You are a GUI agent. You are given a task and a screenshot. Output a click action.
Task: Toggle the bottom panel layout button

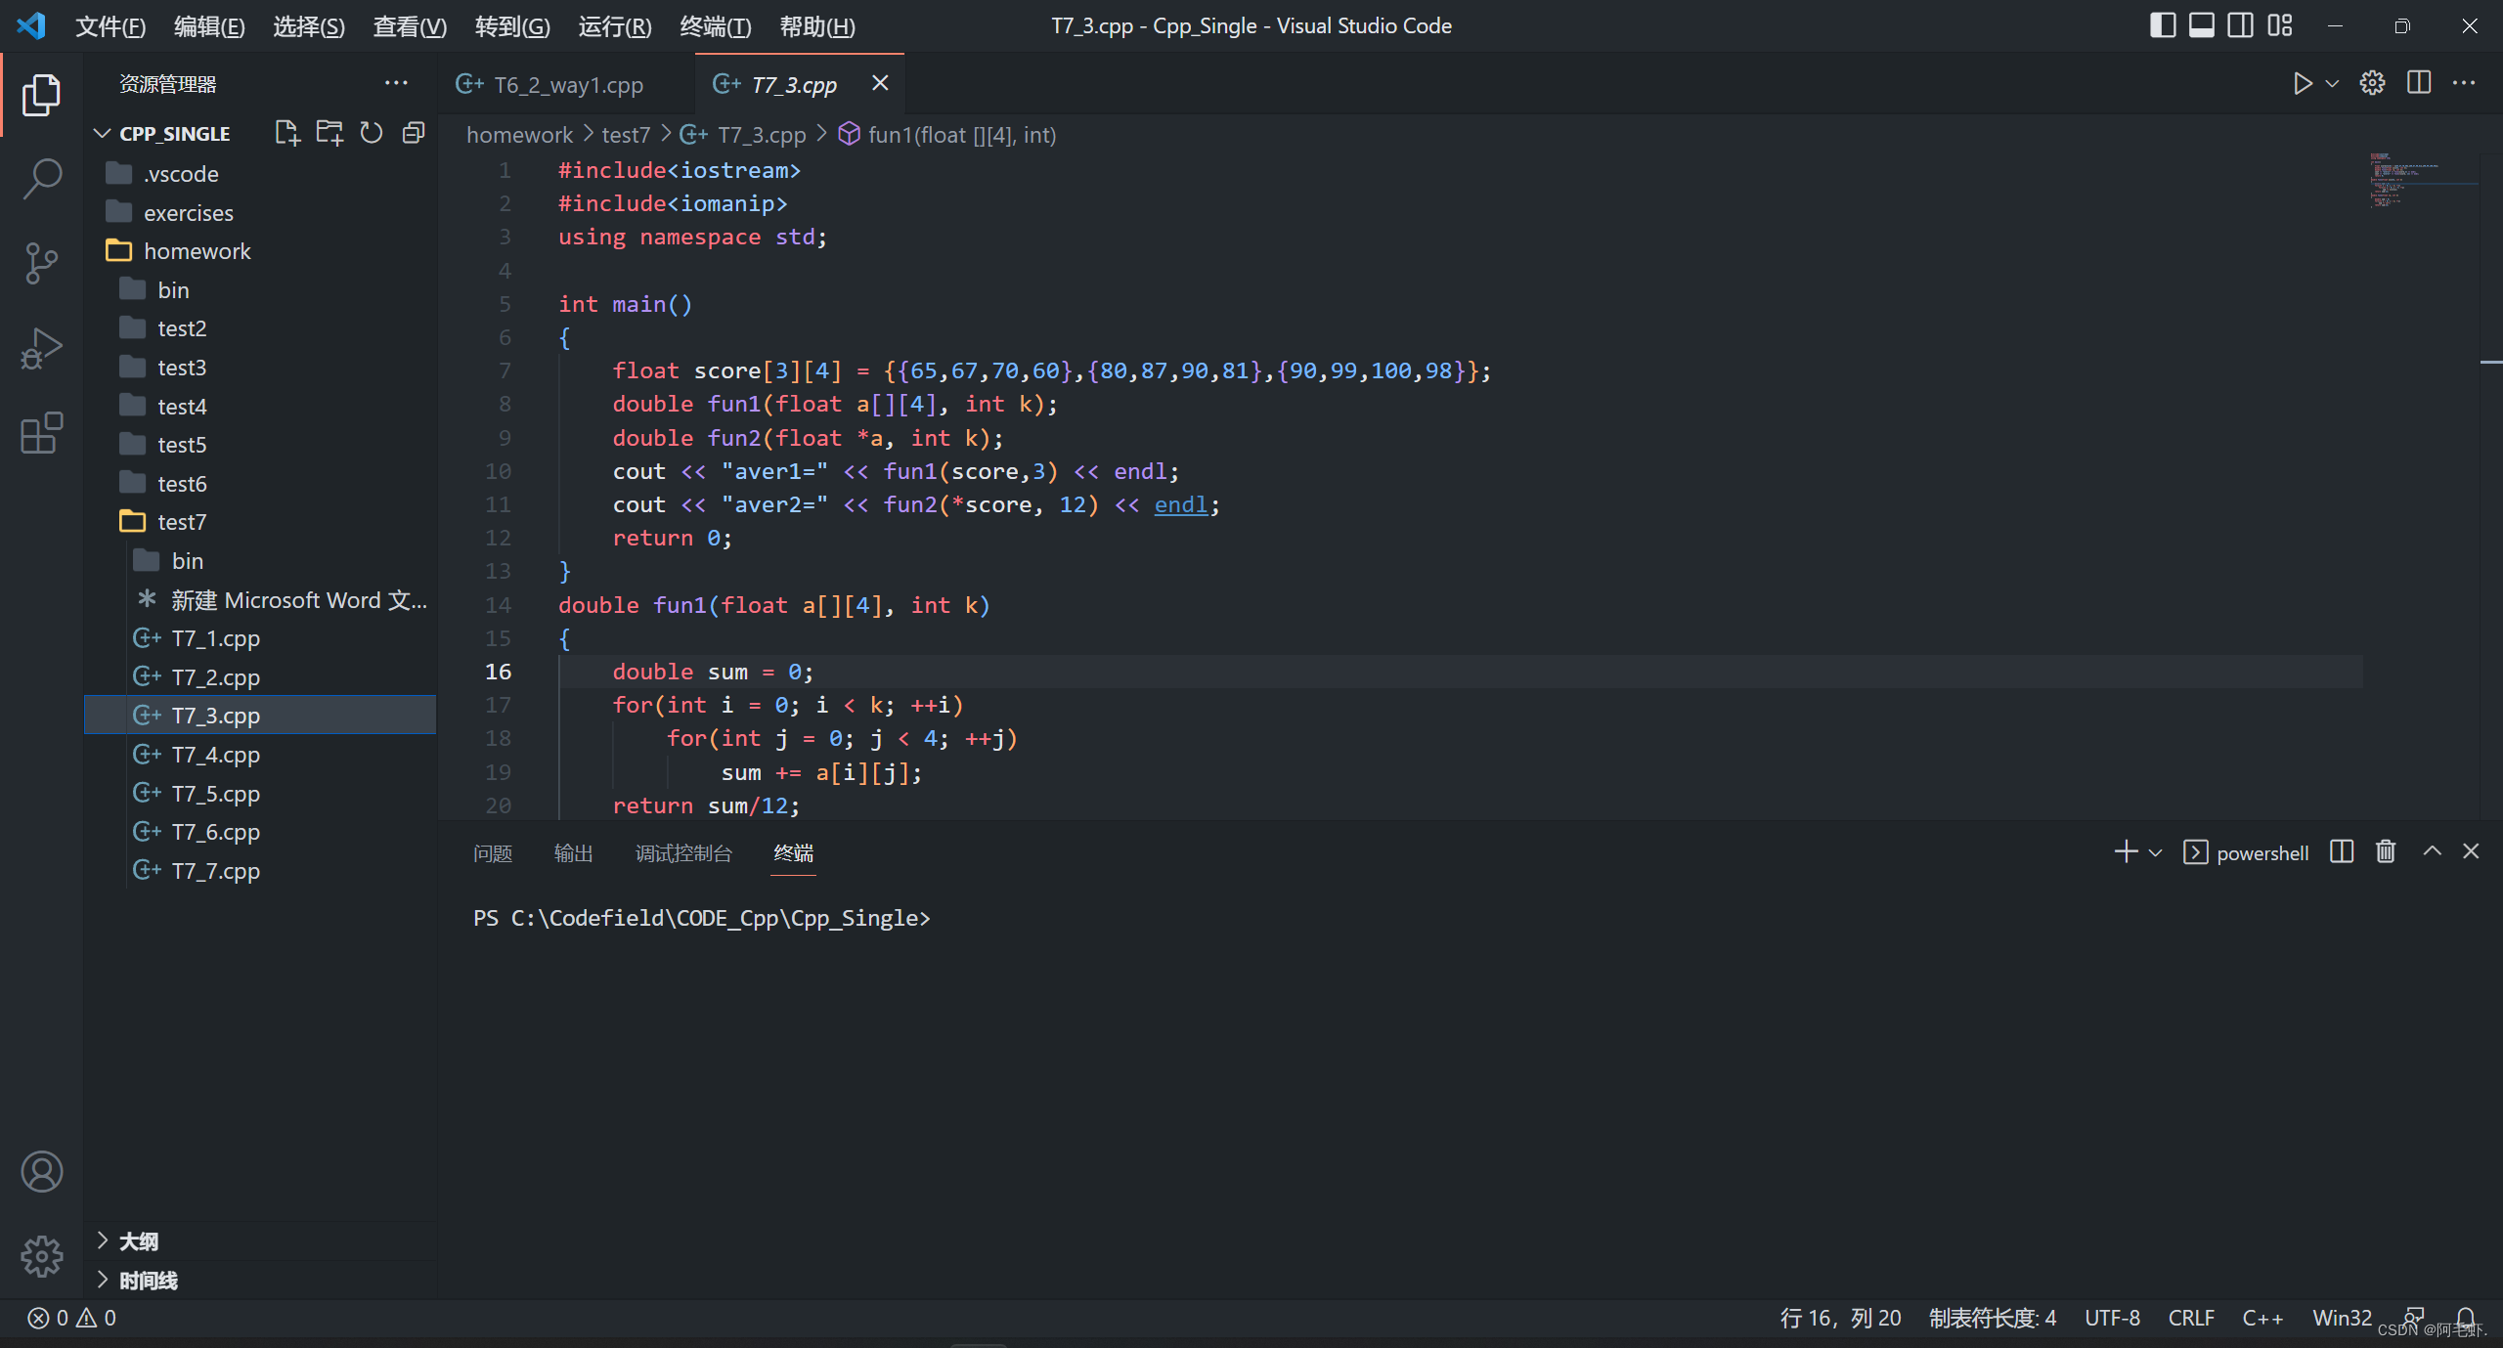coord(2201,25)
